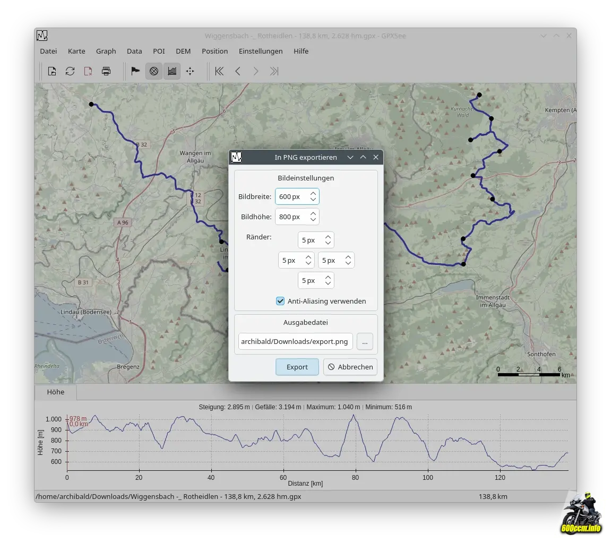Toggle the show map toolbar button
The image size is (611, 543).
tap(154, 71)
